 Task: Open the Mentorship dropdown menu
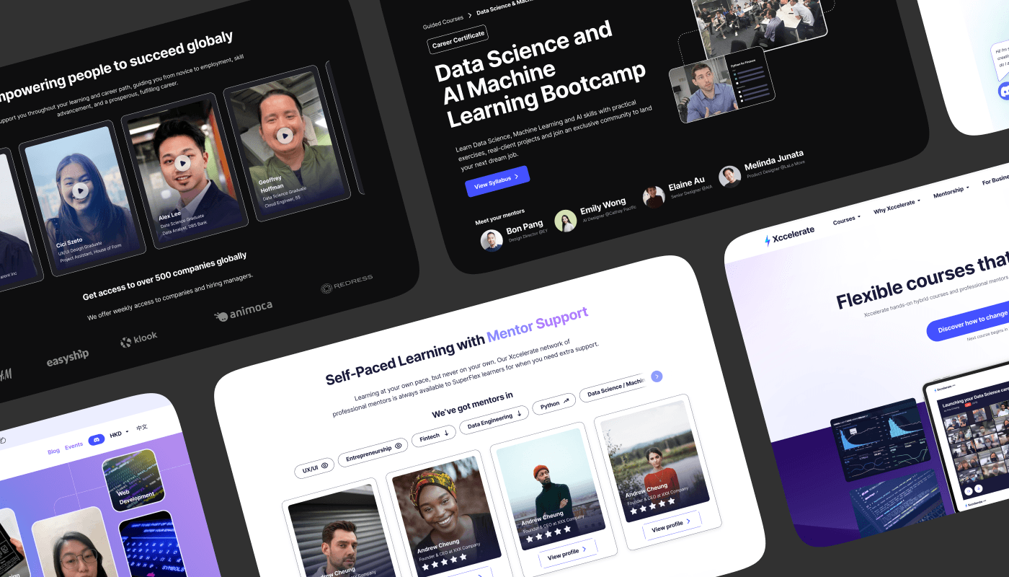coord(951,192)
